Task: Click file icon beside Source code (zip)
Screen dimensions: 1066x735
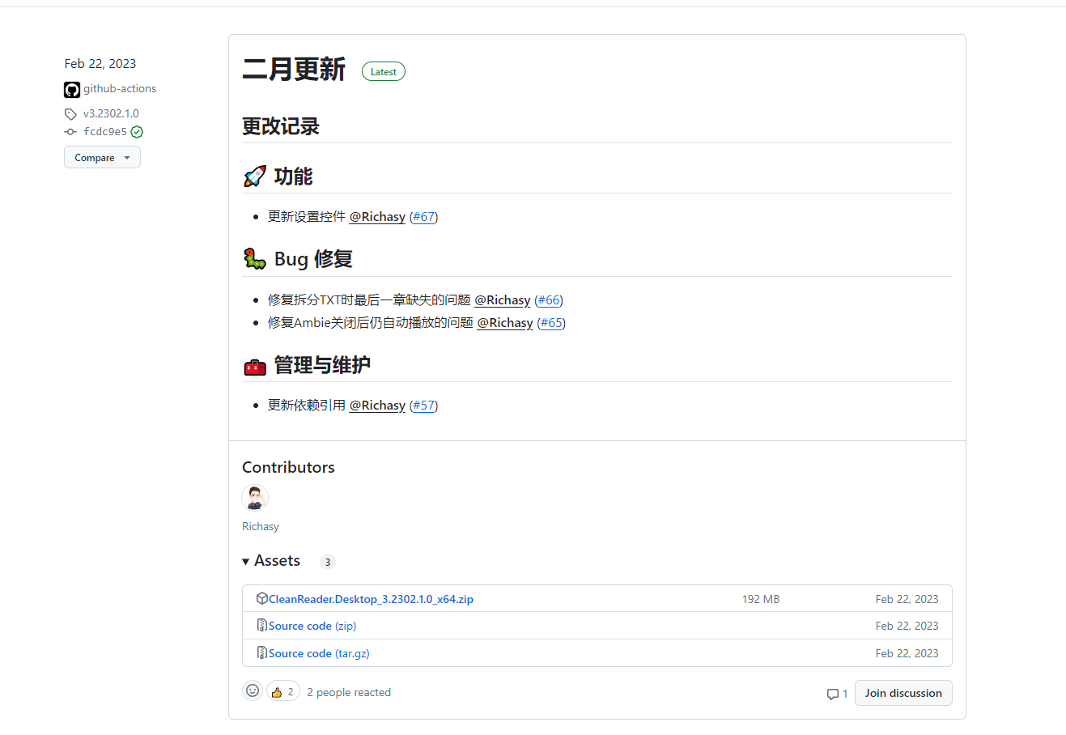Action: pyautogui.click(x=262, y=625)
